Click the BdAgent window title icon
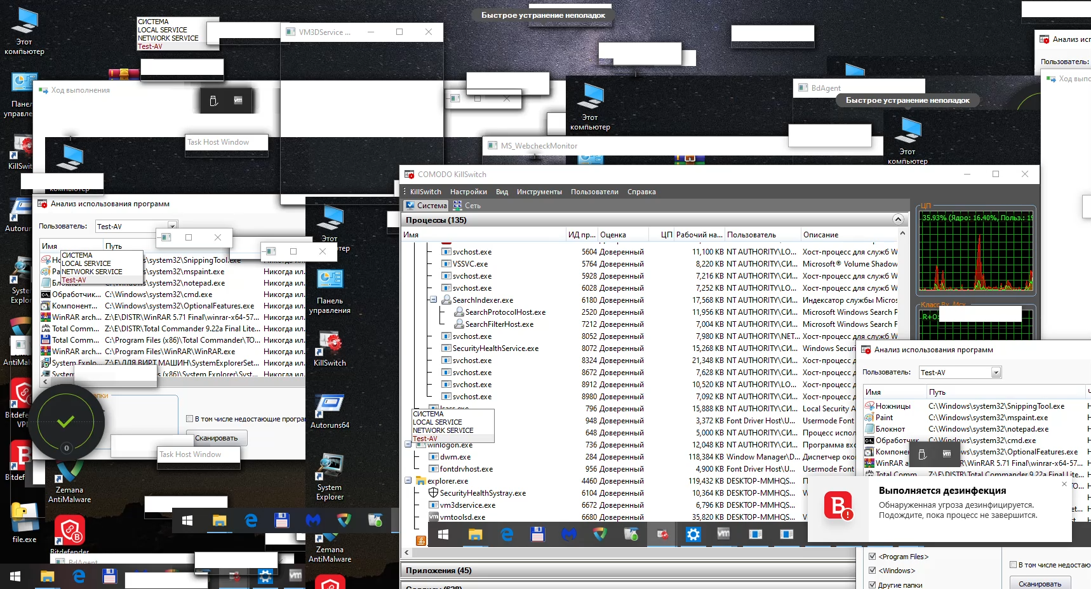Image resolution: width=1091 pixels, height=589 pixels. pos(803,88)
